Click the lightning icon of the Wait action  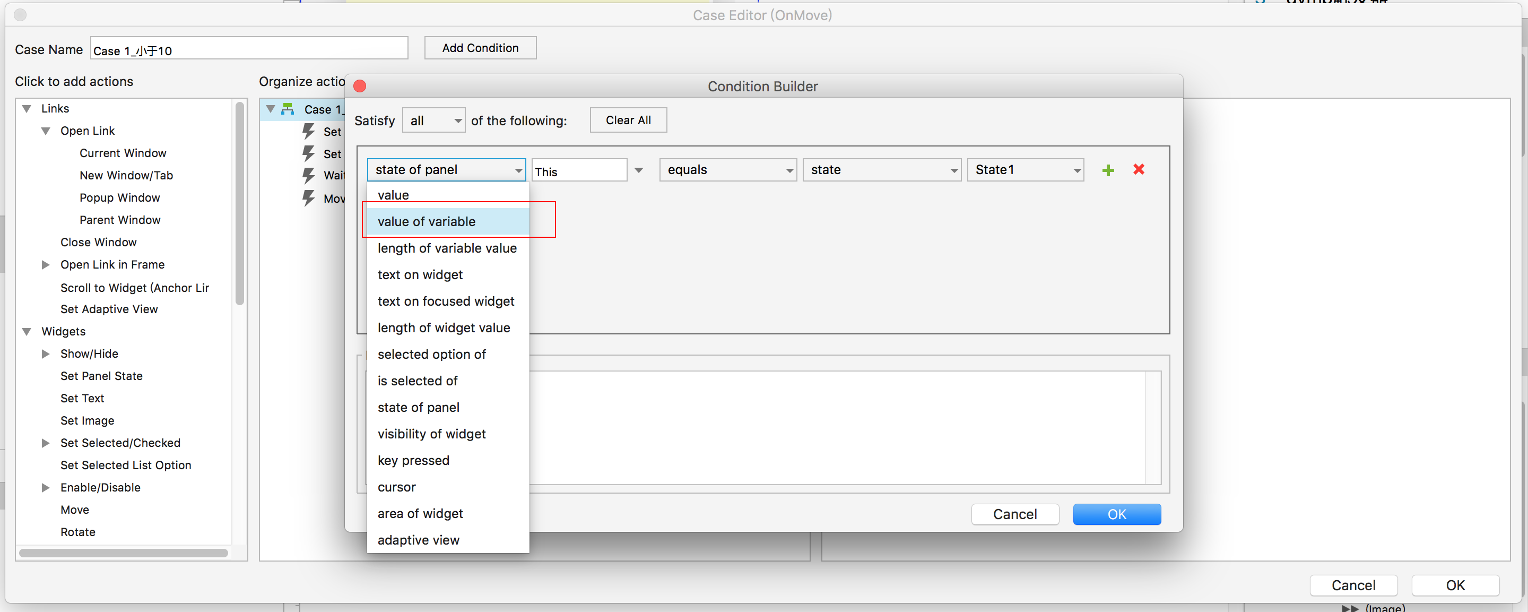[308, 176]
